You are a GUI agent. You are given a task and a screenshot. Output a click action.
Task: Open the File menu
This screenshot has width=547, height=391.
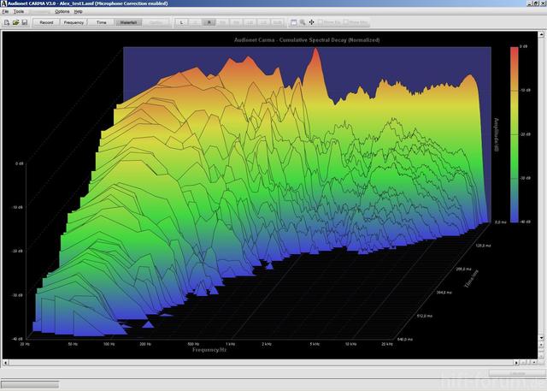point(5,12)
